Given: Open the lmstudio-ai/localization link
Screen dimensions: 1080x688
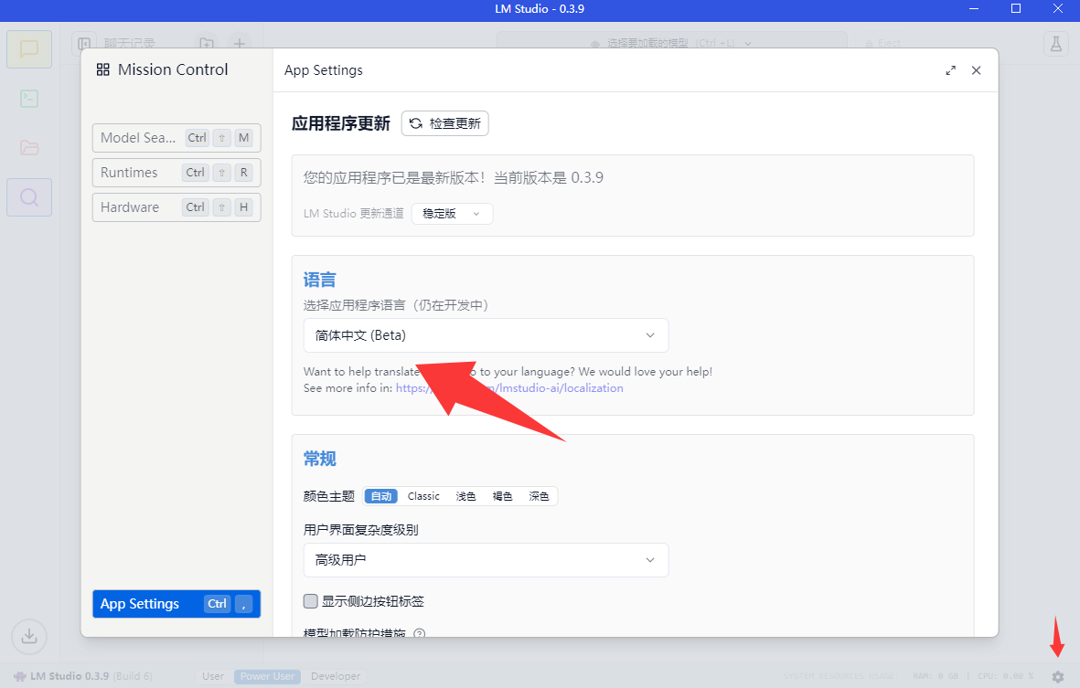Looking at the screenshot, I should [509, 388].
